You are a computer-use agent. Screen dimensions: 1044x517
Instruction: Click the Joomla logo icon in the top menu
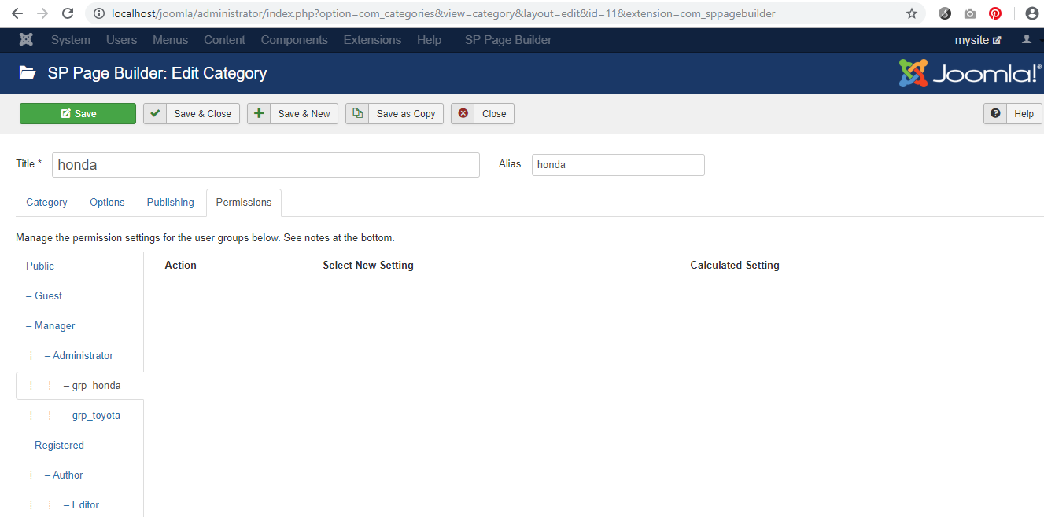tap(26, 40)
